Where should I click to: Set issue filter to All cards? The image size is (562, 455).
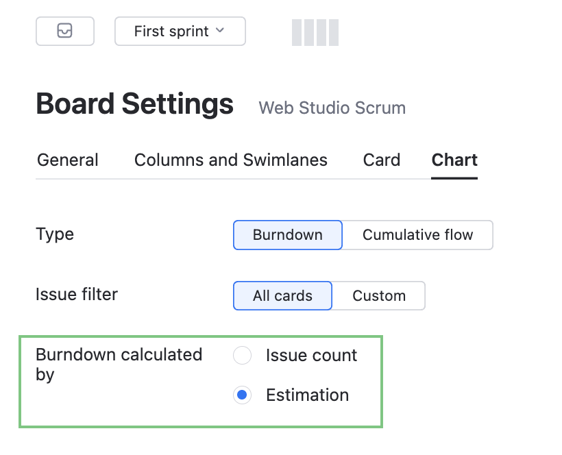pos(282,296)
